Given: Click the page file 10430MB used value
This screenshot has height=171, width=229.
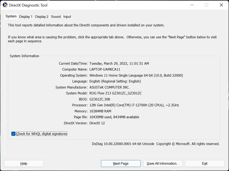Looking at the screenshot, I should pos(114,117).
